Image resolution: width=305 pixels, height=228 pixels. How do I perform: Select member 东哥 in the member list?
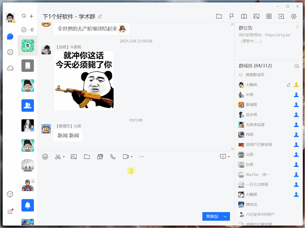tap(269, 165)
